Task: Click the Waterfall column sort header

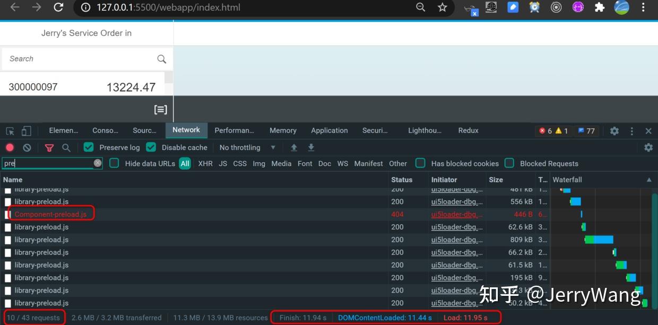Action: coord(567,180)
